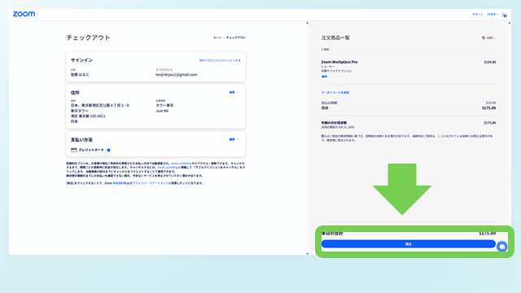The image size is (521, 293).
Task: Click the credit card icon in 支払い方法 card
Action: click(x=74, y=150)
